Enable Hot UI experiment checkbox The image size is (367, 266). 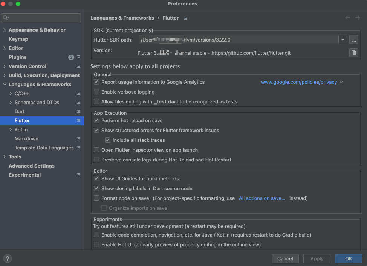coord(96,244)
